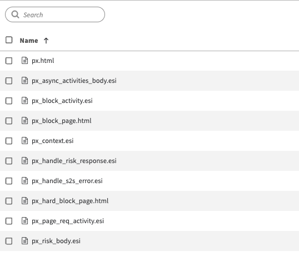The width and height of the screenshot is (299, 256).
Task: Select the checkbox for px_hard_block_page.html
Action: click(x=9, y=201)
